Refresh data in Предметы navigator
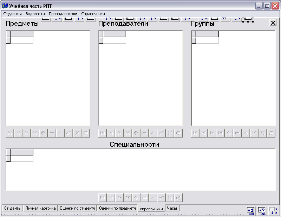 (86, 133)
